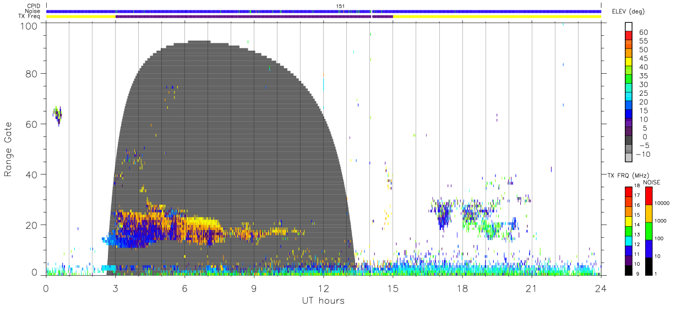Click the '60' label on ELEV colorbar
676x312 pixels.
click(643, 32)
